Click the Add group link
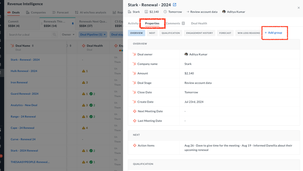 [273, 33]
